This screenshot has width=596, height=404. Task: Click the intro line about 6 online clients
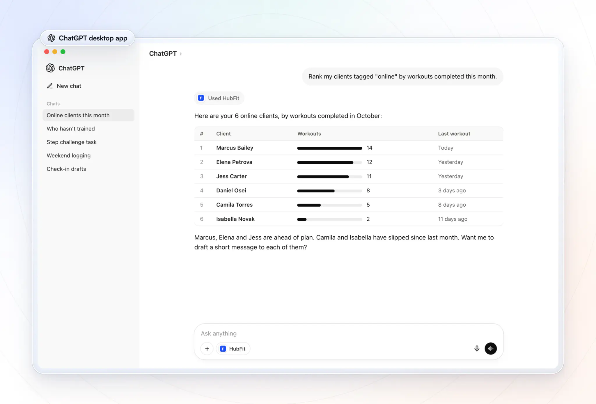pyautogui.click(x=288, y=116)
